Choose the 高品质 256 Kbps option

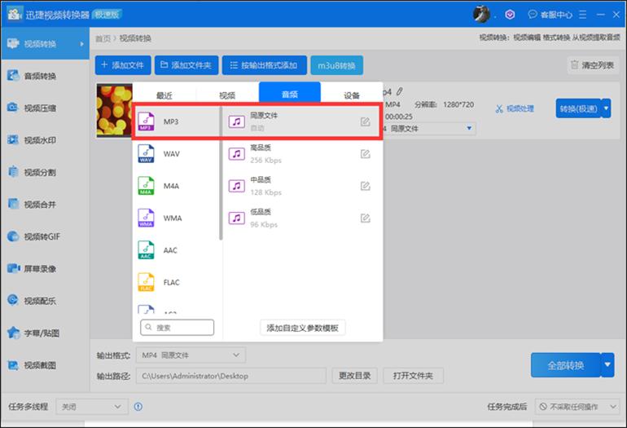(x=300, y=154)
